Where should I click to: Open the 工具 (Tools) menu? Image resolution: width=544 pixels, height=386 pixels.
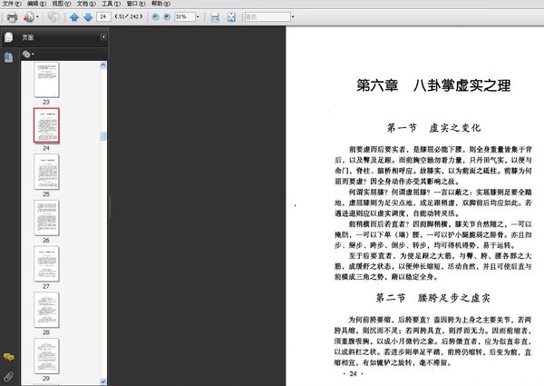[111, 4]
